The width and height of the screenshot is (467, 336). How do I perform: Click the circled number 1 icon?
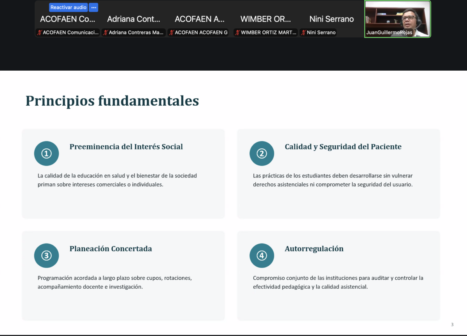tap(46, 153)
